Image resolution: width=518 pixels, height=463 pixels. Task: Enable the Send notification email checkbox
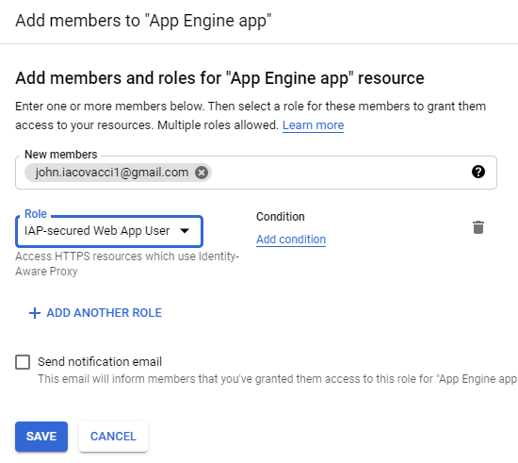point(23,362)
